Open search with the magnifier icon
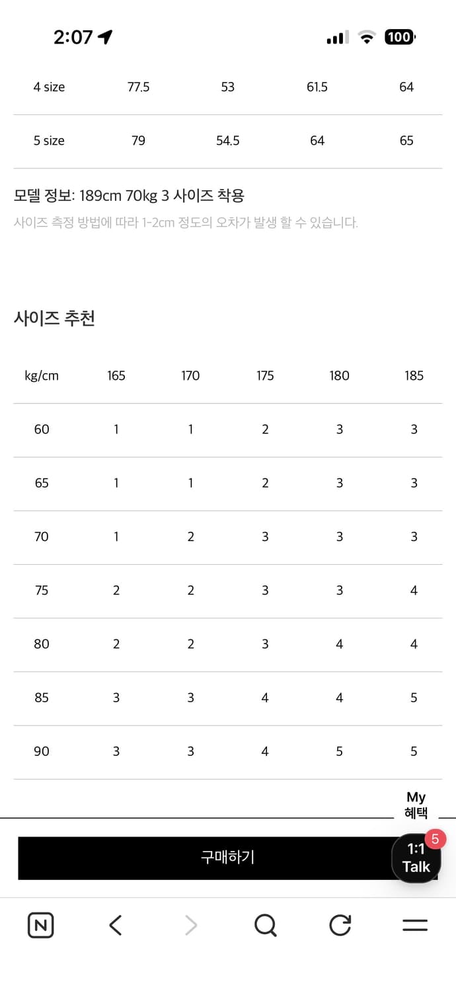Screen dimensions: 456x991 coord(266,925)
